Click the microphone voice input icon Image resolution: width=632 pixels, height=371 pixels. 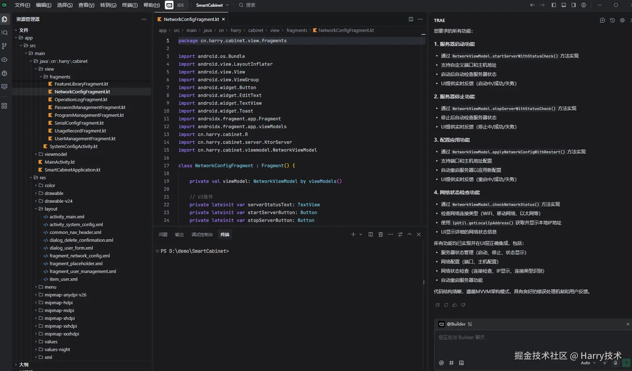(616, 363)
